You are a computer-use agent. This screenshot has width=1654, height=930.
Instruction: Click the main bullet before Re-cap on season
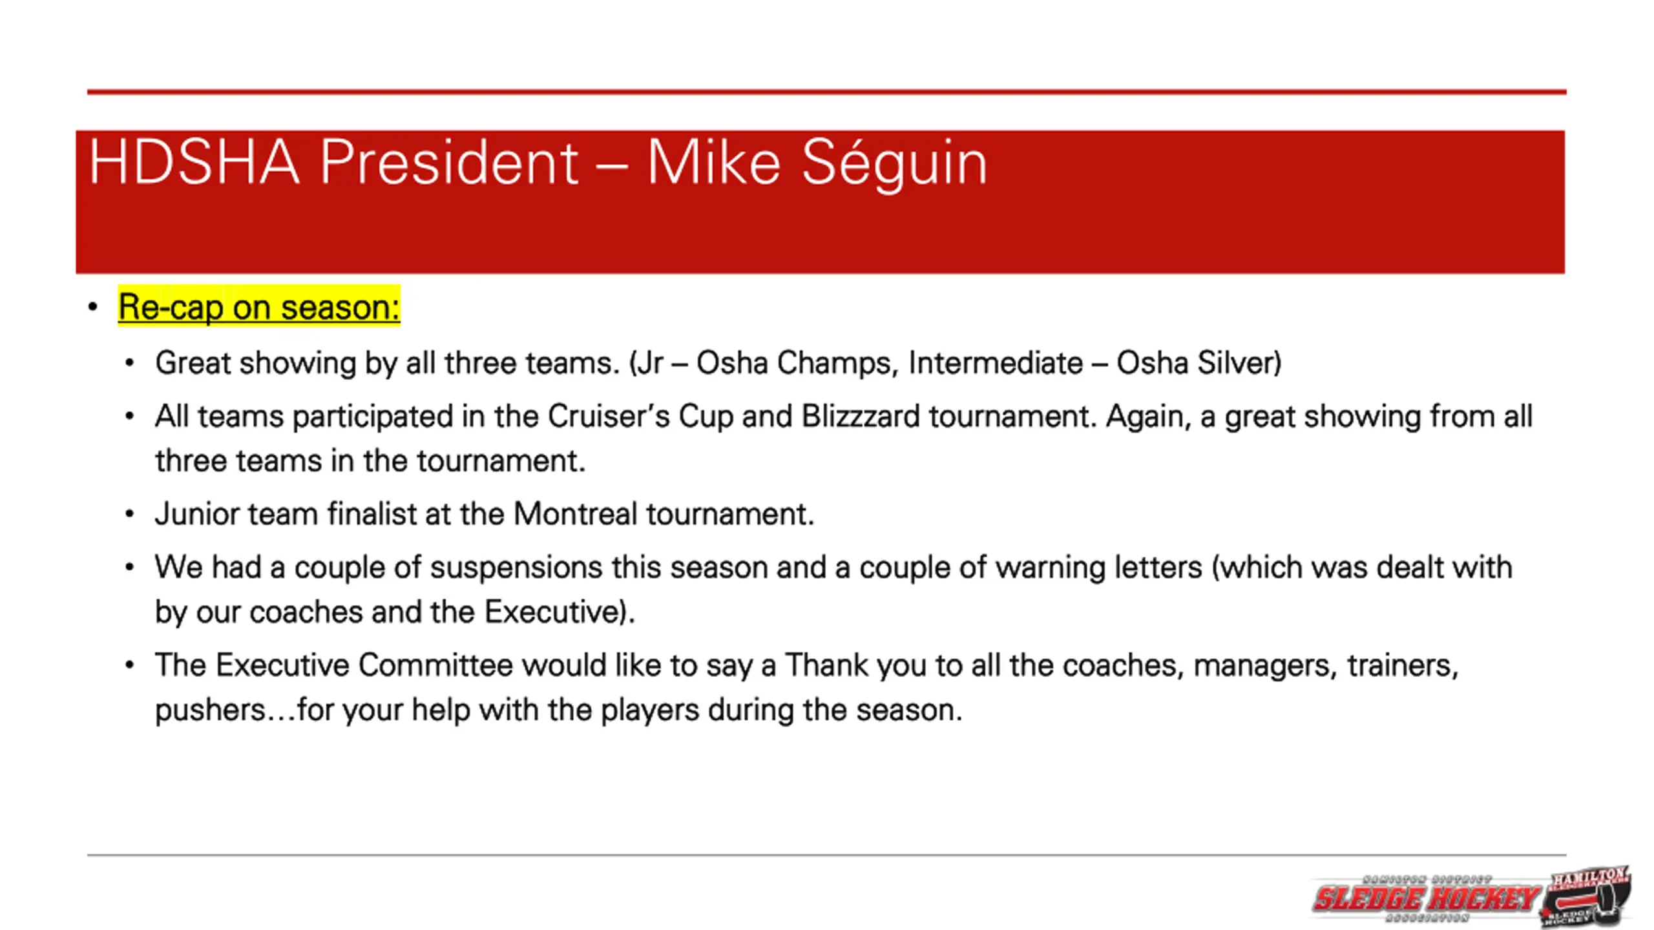click(x=93, y=307)
